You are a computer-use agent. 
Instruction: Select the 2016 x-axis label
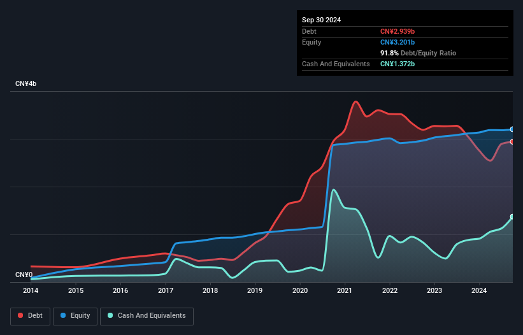tap(120, 290)
